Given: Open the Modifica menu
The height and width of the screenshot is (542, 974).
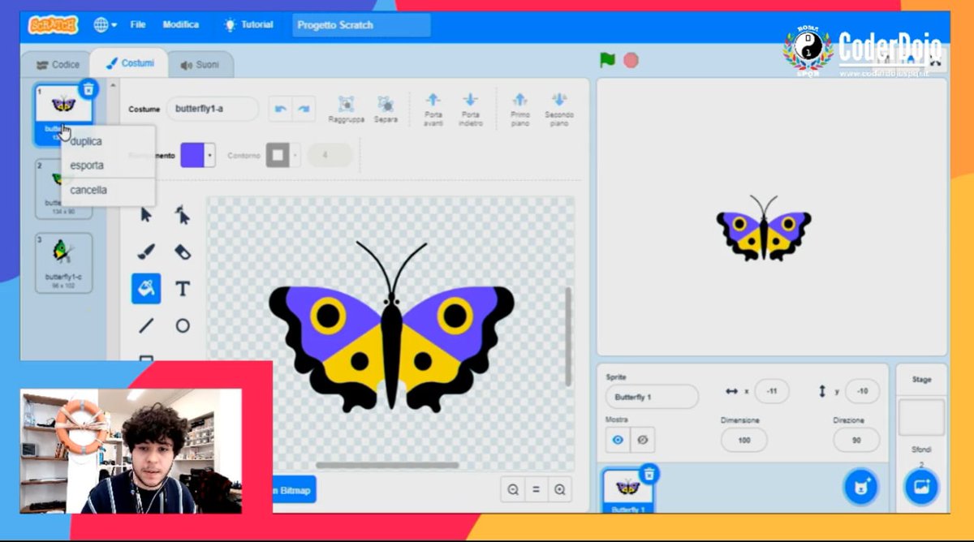Looking at the screenshot, I should (180, 25).
